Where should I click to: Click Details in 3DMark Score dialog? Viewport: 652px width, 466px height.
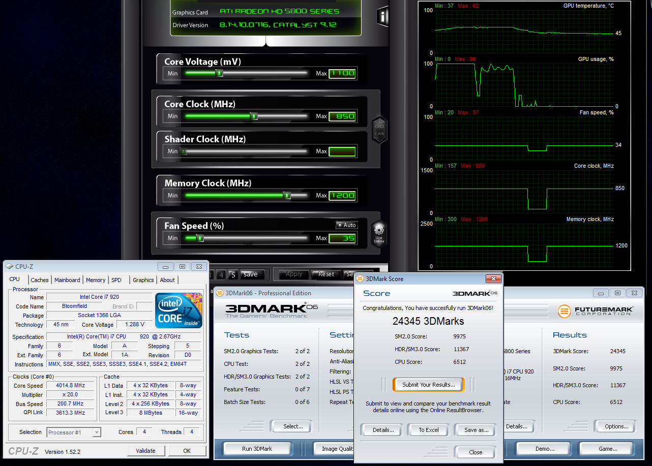(383, 430)
